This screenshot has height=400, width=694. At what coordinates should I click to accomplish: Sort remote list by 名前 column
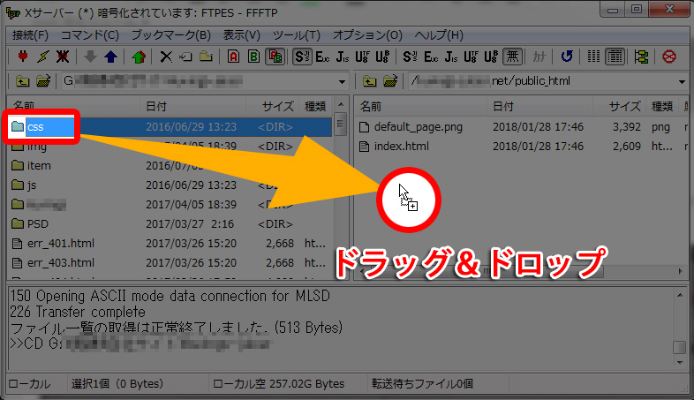click(x=420, y=106)
